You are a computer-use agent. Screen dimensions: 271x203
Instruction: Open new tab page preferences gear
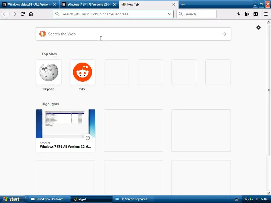pos(258,27)
